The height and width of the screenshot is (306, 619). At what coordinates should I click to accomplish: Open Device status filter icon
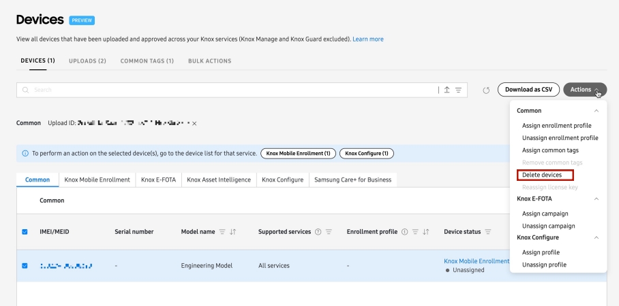tap(488, 232)
